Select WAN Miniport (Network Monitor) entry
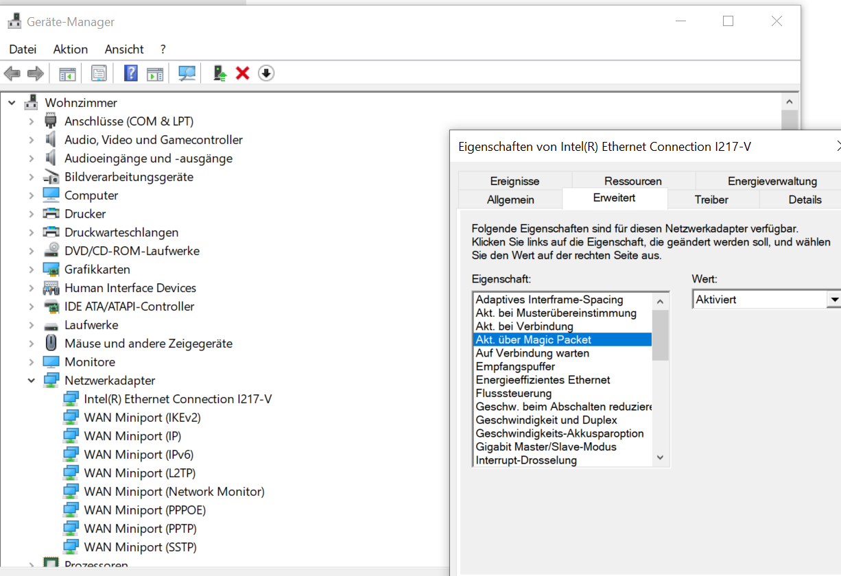Viewport: 841px width, 576px height. [x=174, y=491]
